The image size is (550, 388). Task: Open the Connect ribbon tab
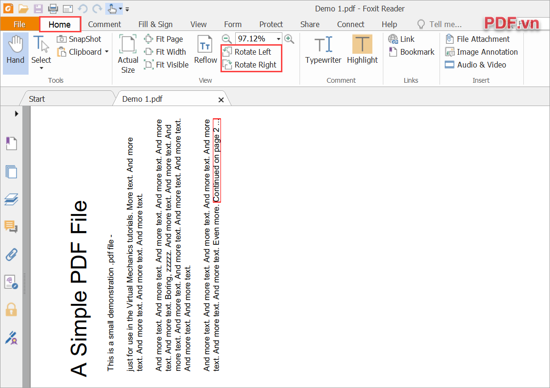point(351,25)
